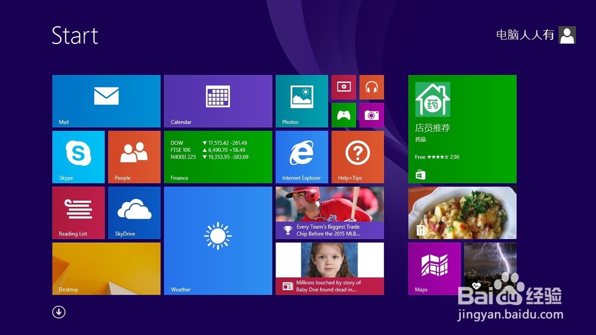The image size is (596, 335).
Task: Open the Maps tile
Action: pyautogui.click(x=434, y=269)
